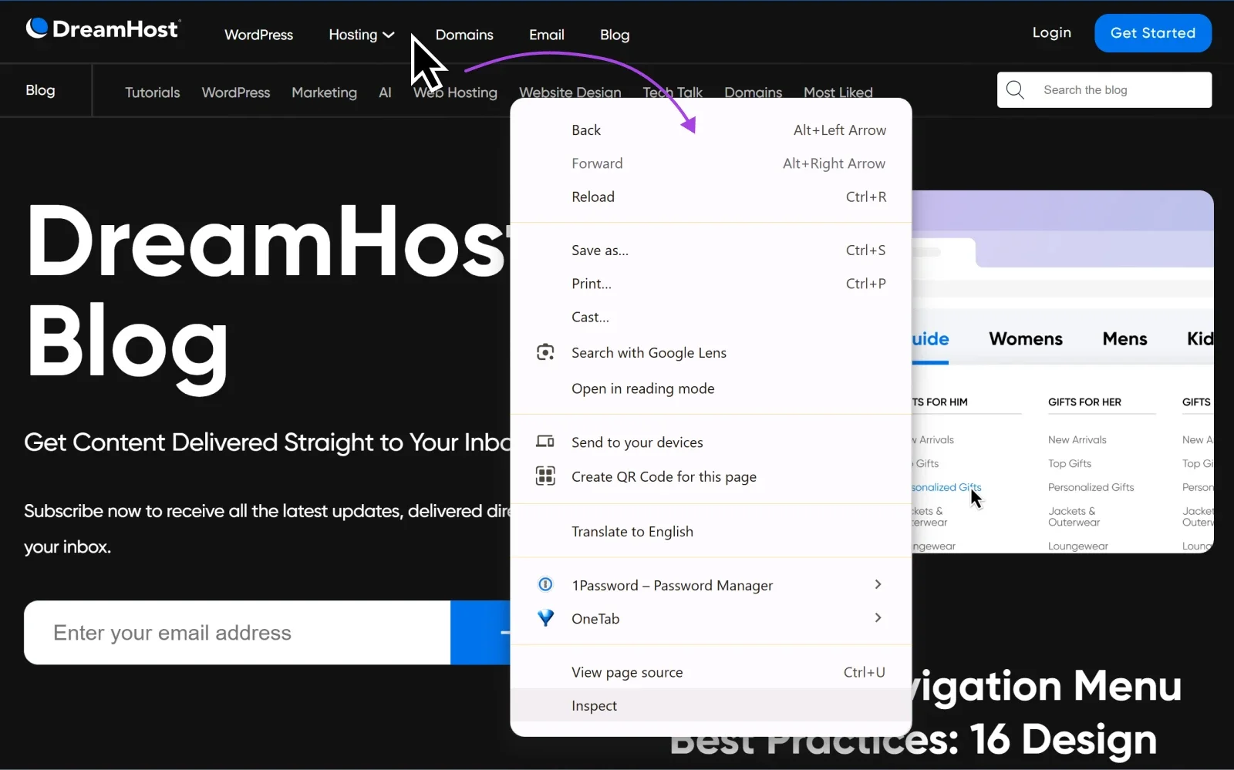Open the Domains top navigation link
Viewport: 1234px width, 770px height.
click(x=464, y=35)
